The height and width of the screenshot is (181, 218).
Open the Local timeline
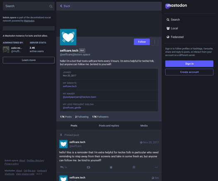(172, 28)
